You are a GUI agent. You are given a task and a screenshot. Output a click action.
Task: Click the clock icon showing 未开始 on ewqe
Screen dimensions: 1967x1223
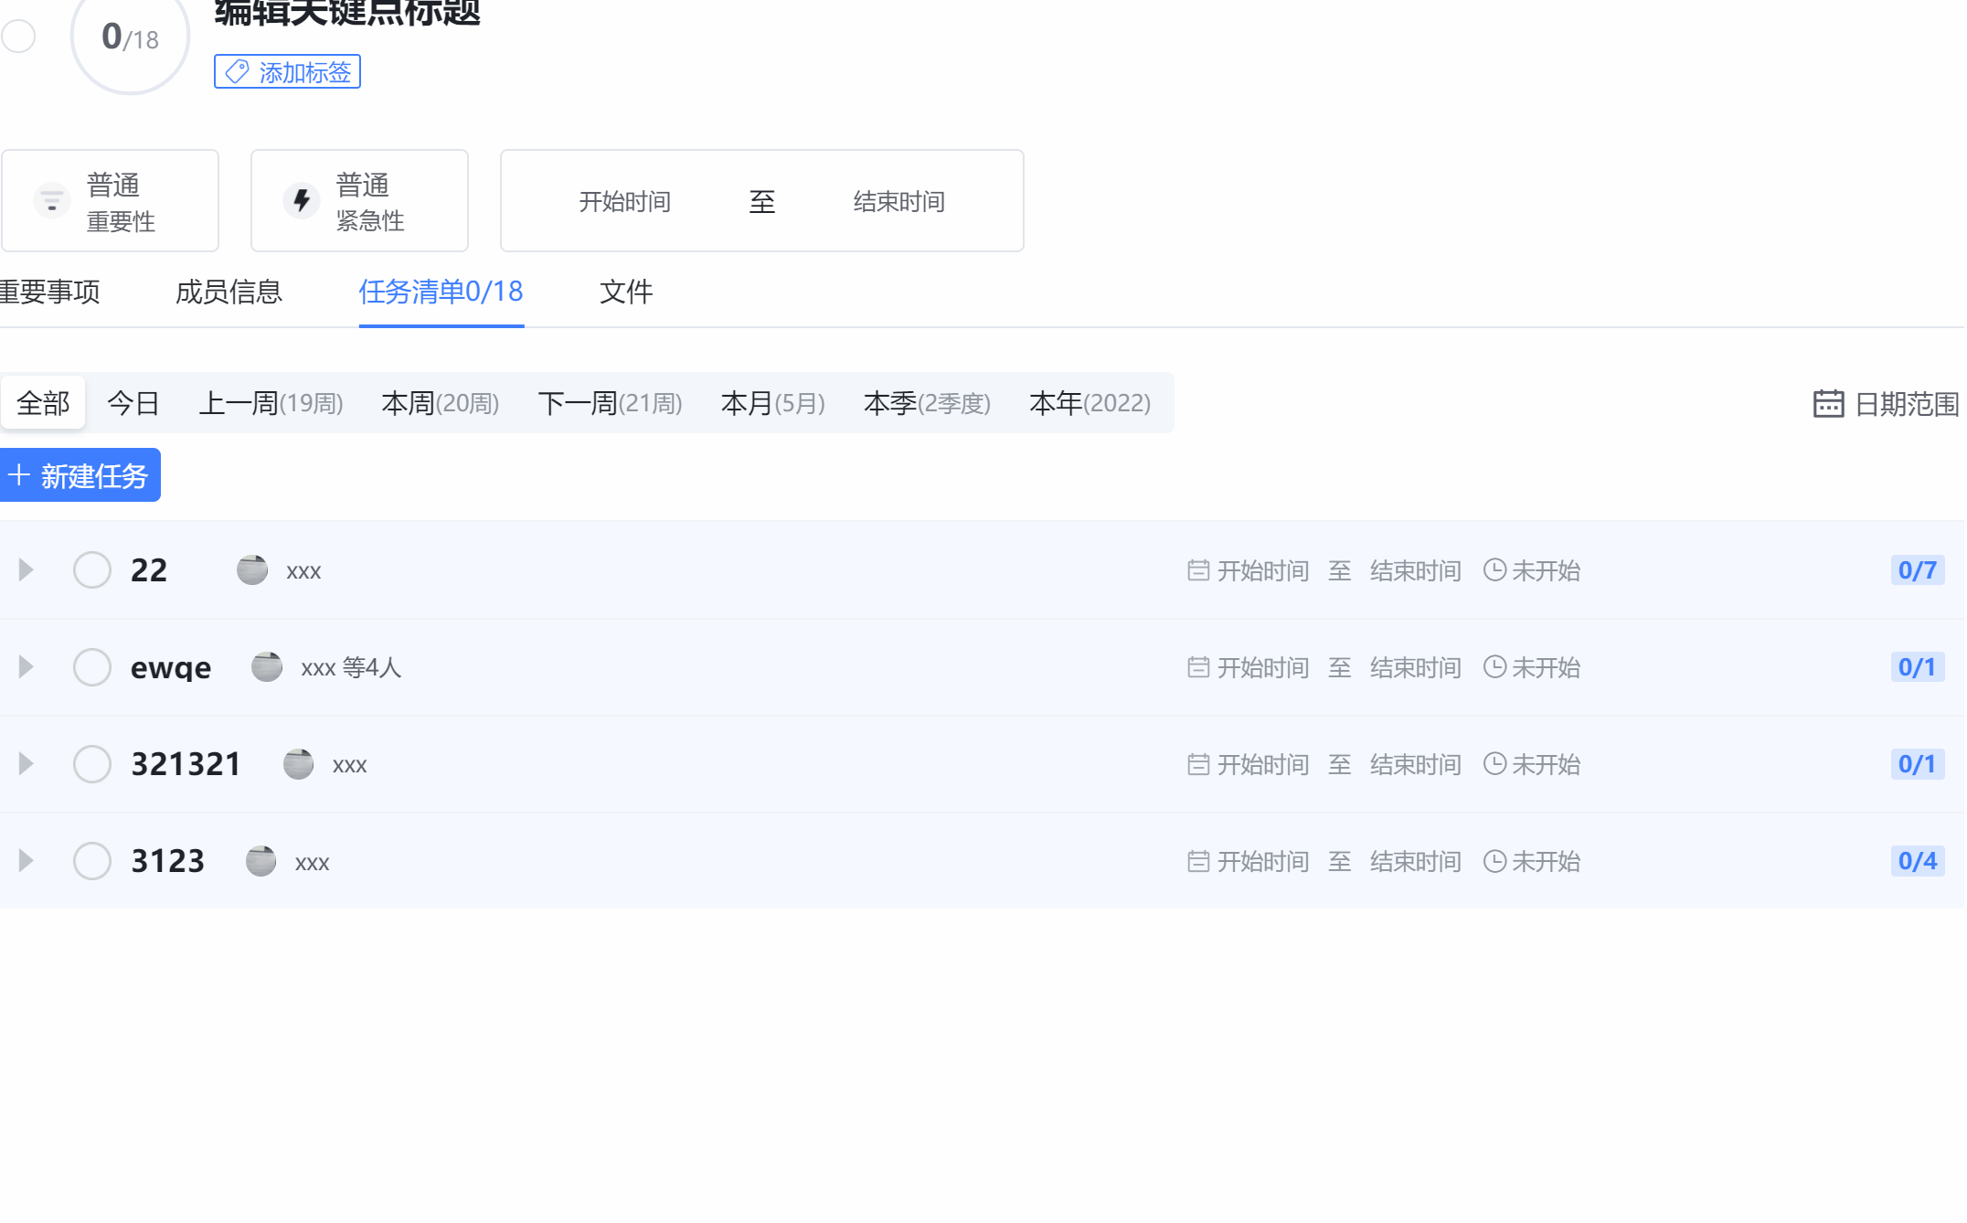pyautogui.click(x=1495, y=667)
